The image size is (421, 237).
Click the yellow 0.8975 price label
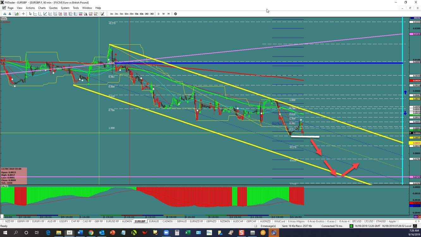pyautogui.click(x=415, y=99)
